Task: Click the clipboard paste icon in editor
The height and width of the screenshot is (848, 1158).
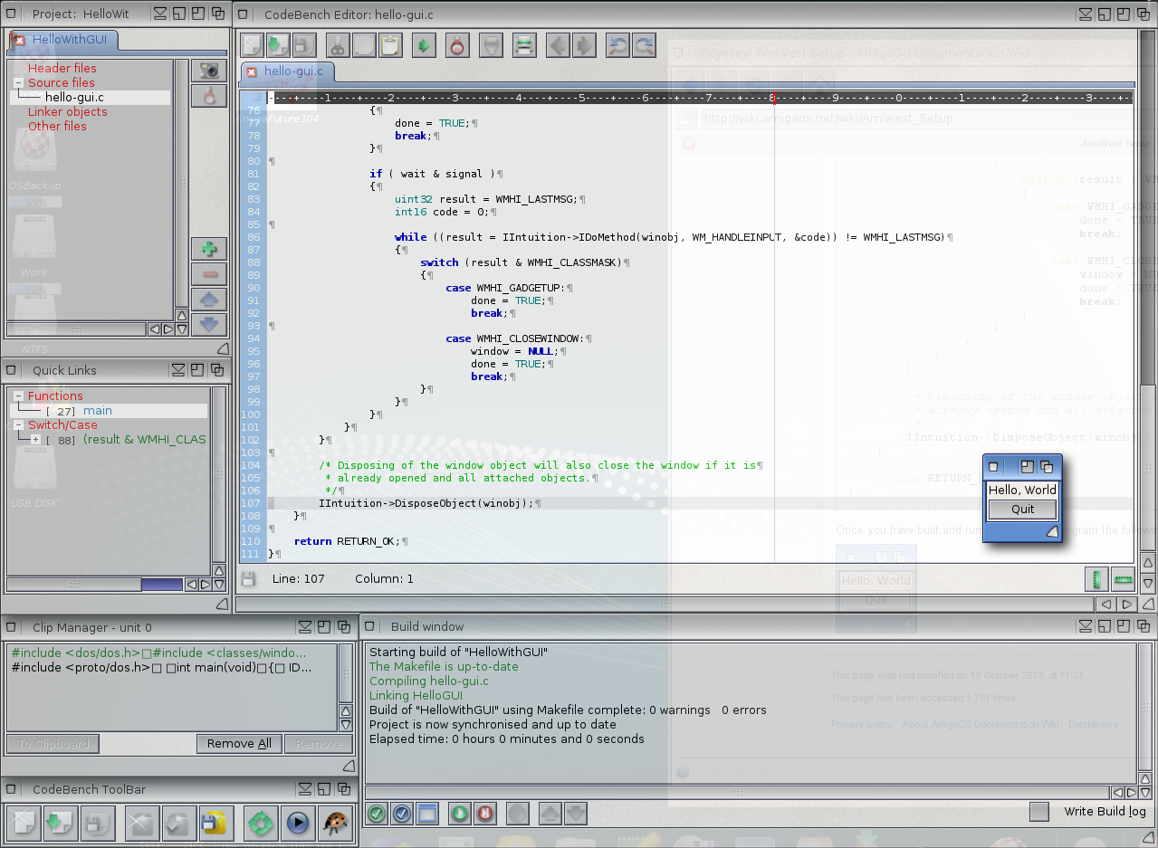Action: 390,44
